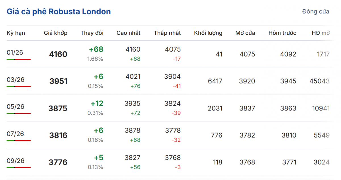Click the matched price 4160
The height and width of the screenshot is (180, 341).
58,54
